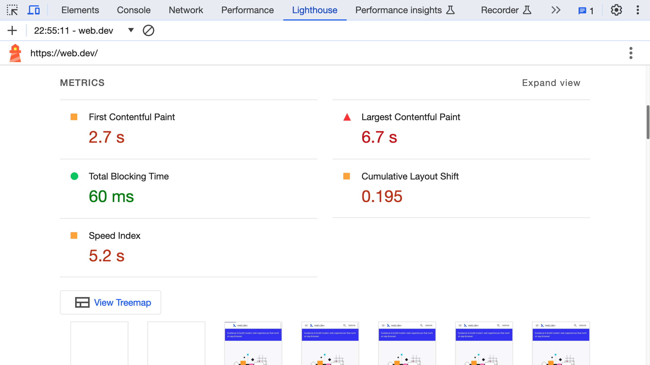Screen dimensions: 650x365
Task: Activate the inspect element picker icon
Action: tap(12, 10)
